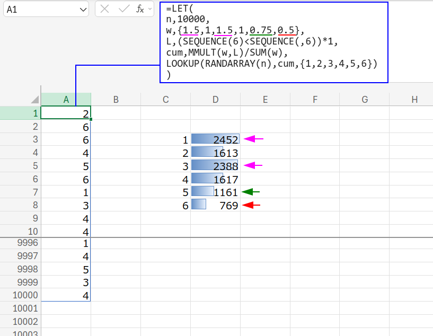Click the Cancel (X) formula button
The width and height of the screenshot is (433, 336).
tap(105, 9)
